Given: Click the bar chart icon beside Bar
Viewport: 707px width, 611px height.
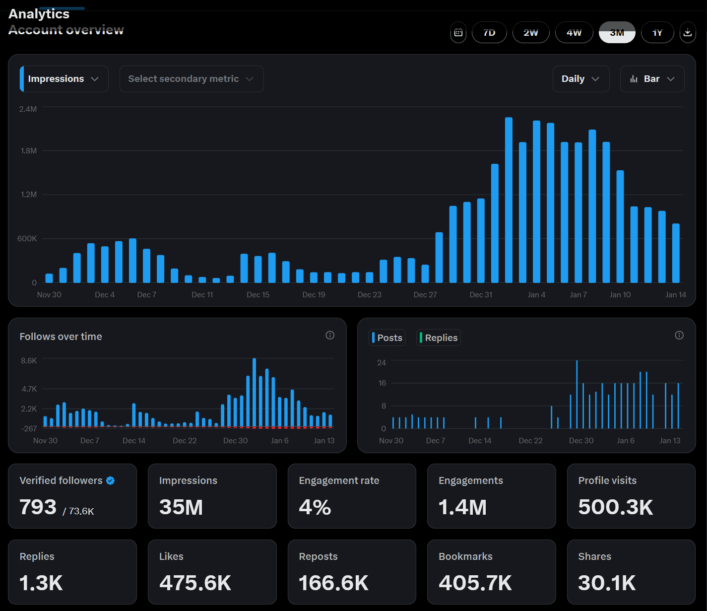Looking at the screenshot, I should 634,79.
